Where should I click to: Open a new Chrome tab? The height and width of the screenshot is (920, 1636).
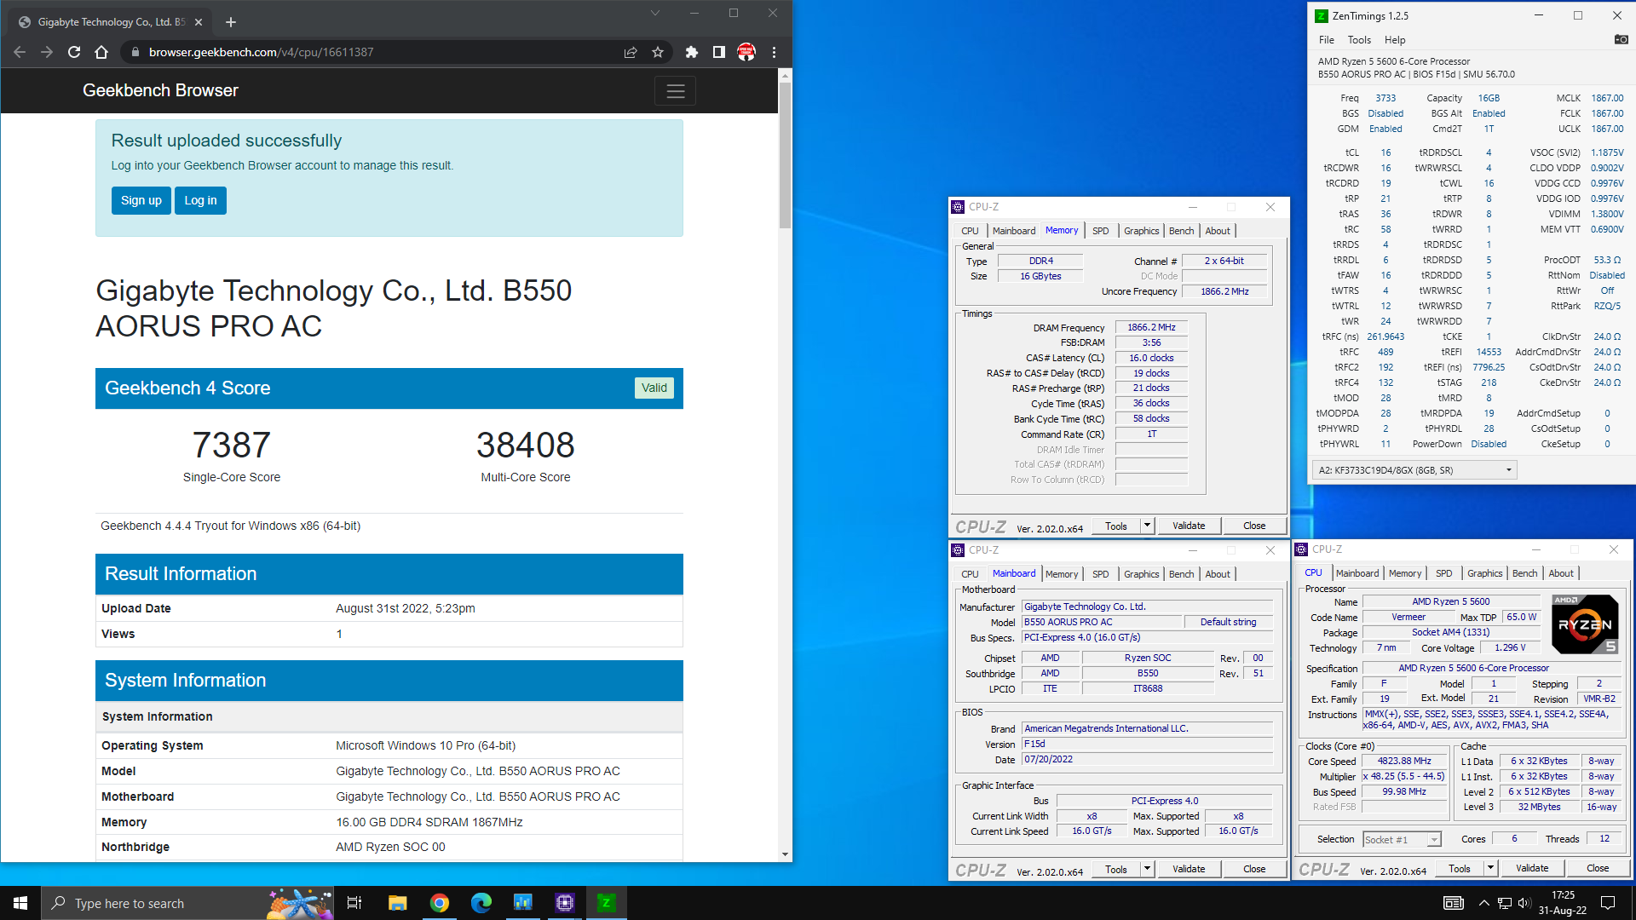coord(231,22)
